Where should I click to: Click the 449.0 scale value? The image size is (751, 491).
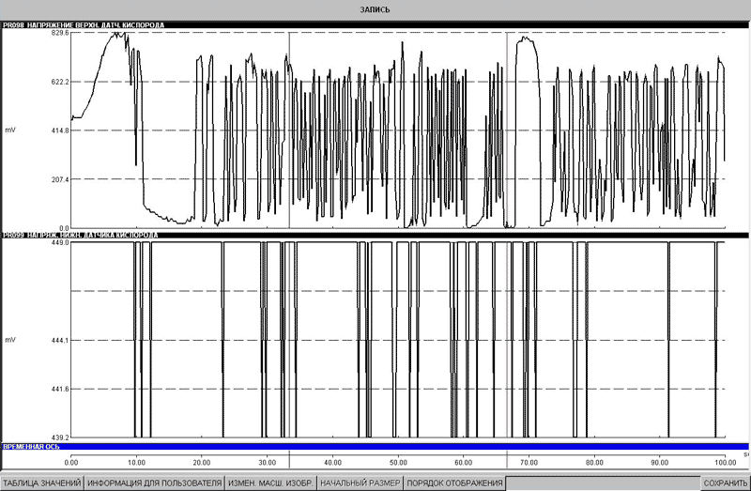tap(60, 242)
